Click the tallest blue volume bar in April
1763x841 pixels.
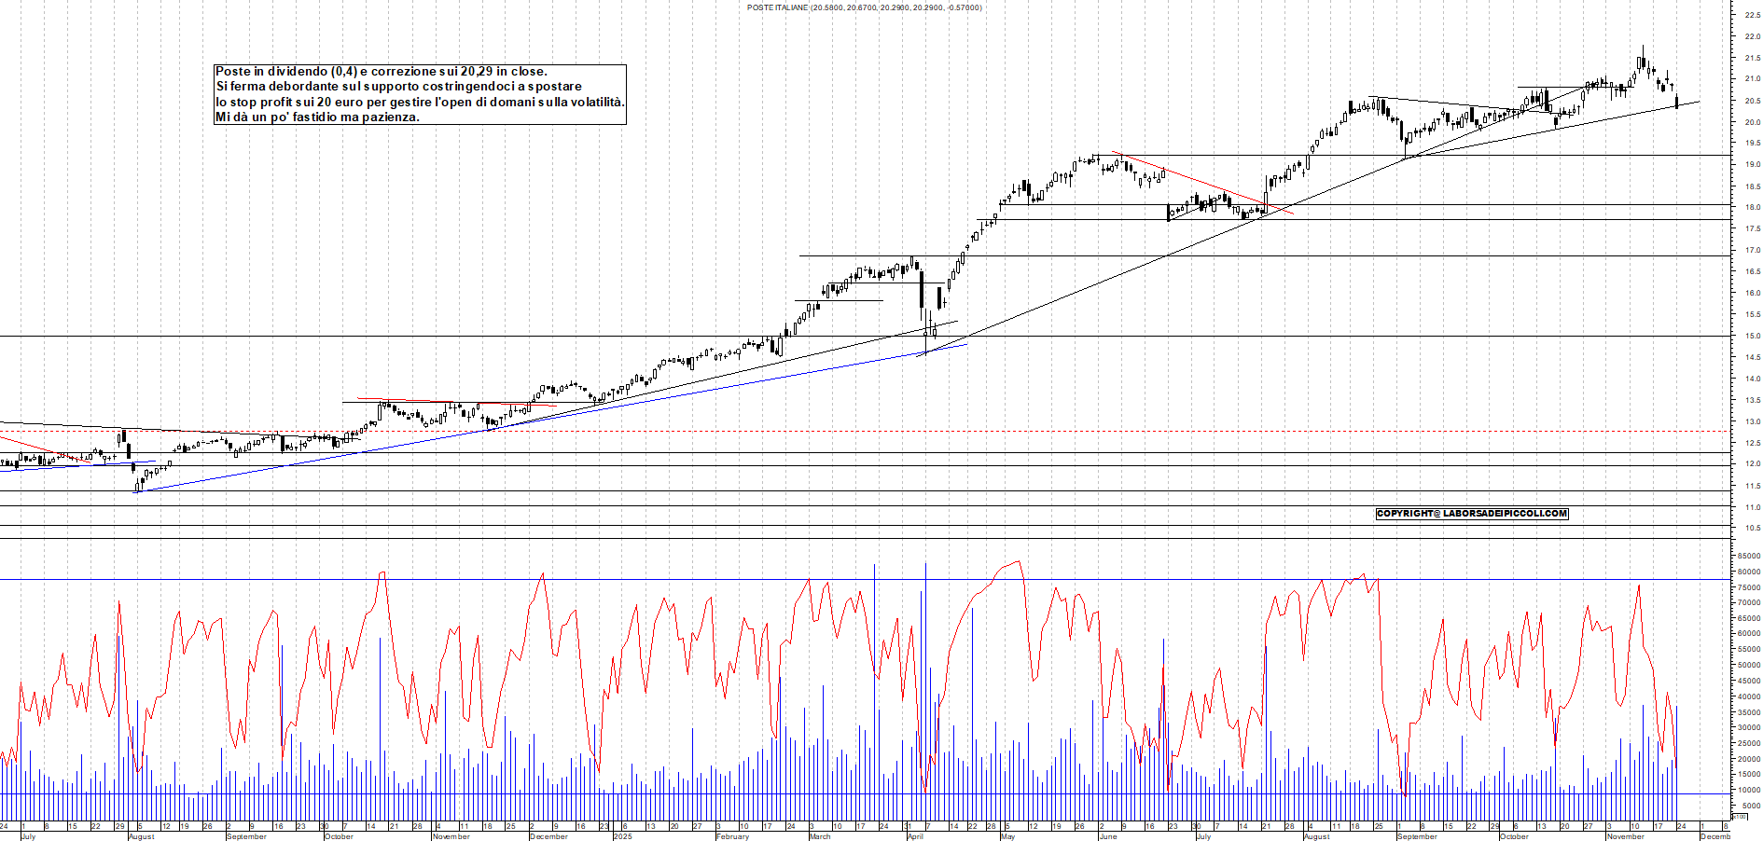(925, 653)
